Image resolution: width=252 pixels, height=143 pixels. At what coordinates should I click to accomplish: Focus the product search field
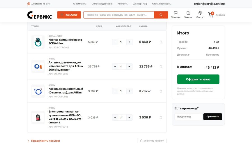(119, 15)
